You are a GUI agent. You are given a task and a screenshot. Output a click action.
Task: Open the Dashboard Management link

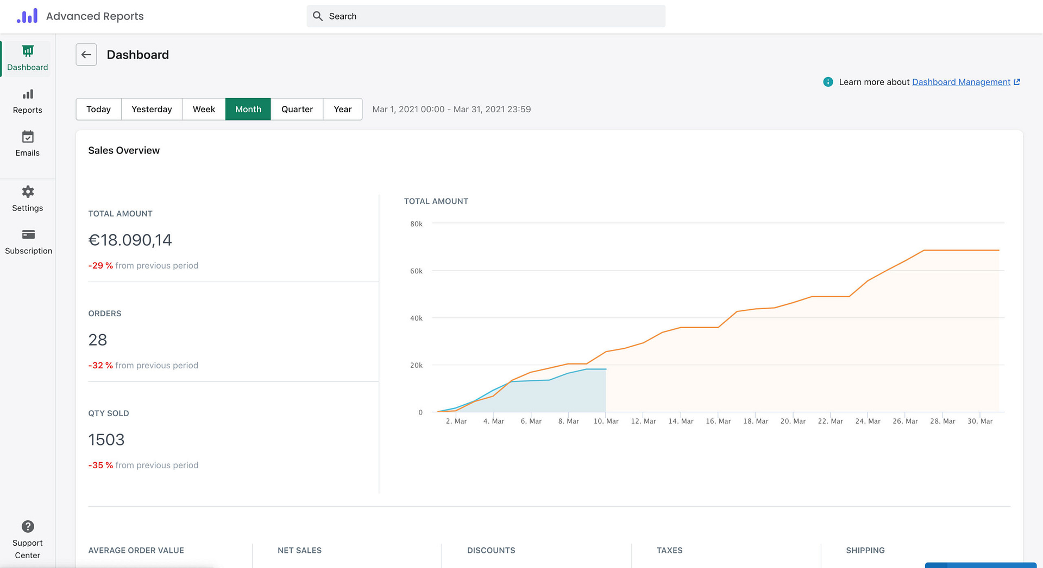[961, 82]
